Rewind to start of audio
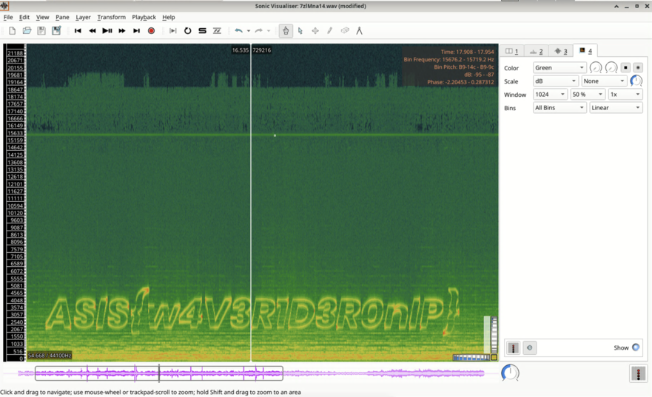This screenshot has height=397, width=652. coord(78,31)
